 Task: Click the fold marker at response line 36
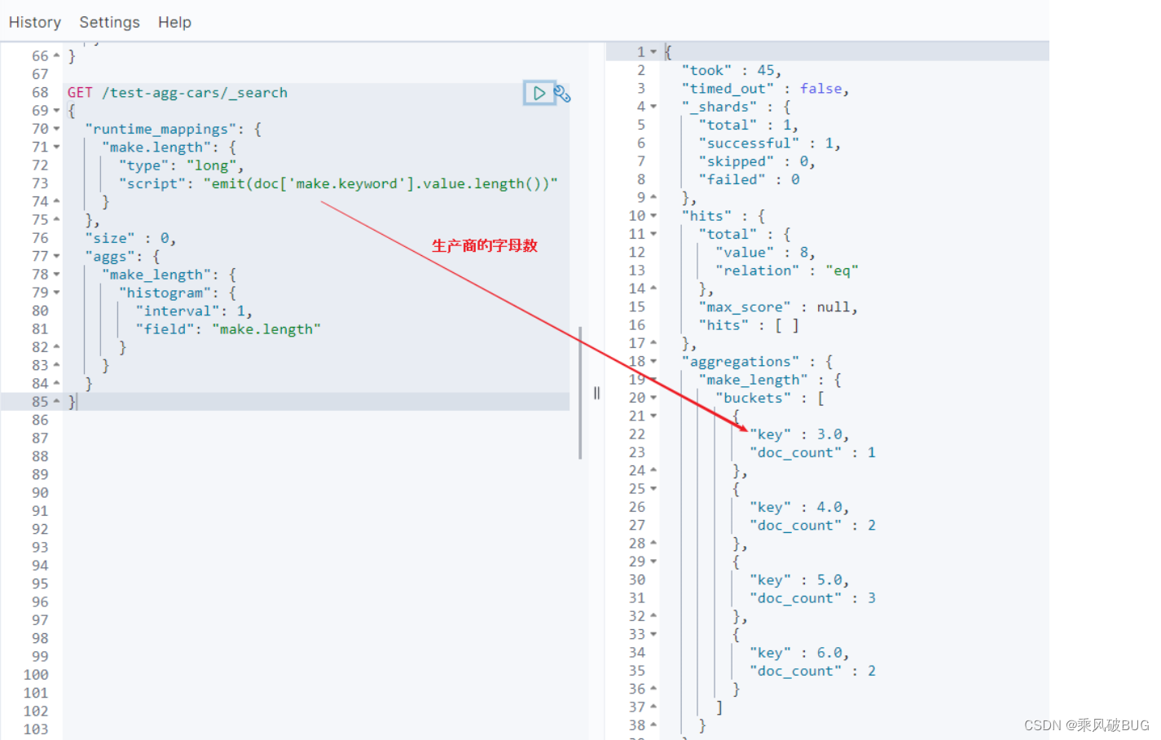(653, 689)
